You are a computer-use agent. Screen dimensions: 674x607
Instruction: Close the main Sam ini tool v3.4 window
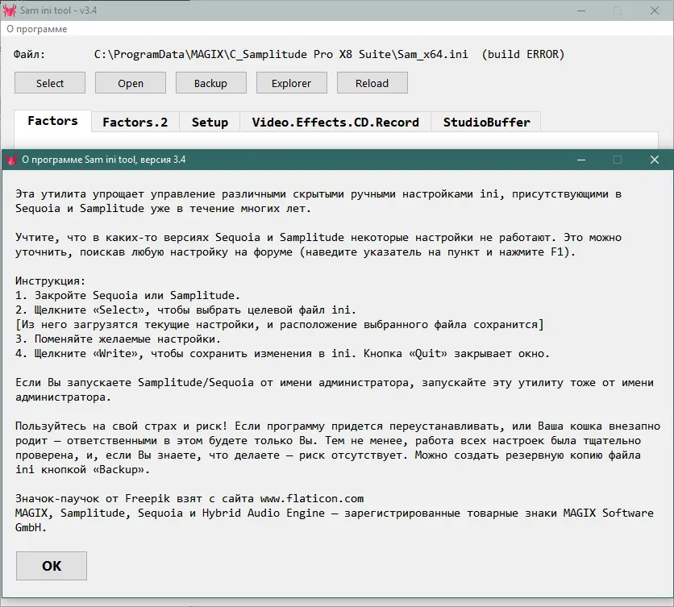click(654, 10)
